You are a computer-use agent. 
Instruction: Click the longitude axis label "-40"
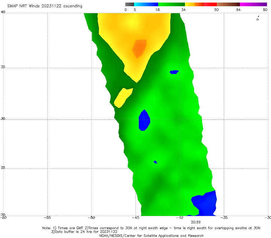[x=179, y=217]
